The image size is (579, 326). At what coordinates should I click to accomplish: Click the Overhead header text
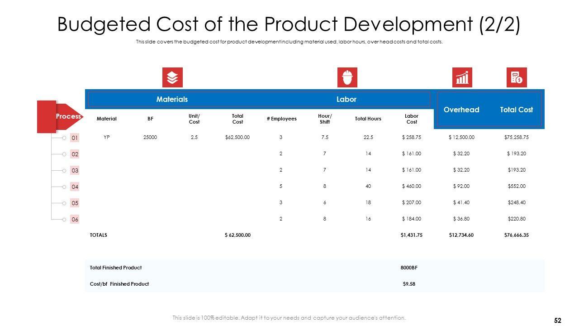(x=461, y=110)
